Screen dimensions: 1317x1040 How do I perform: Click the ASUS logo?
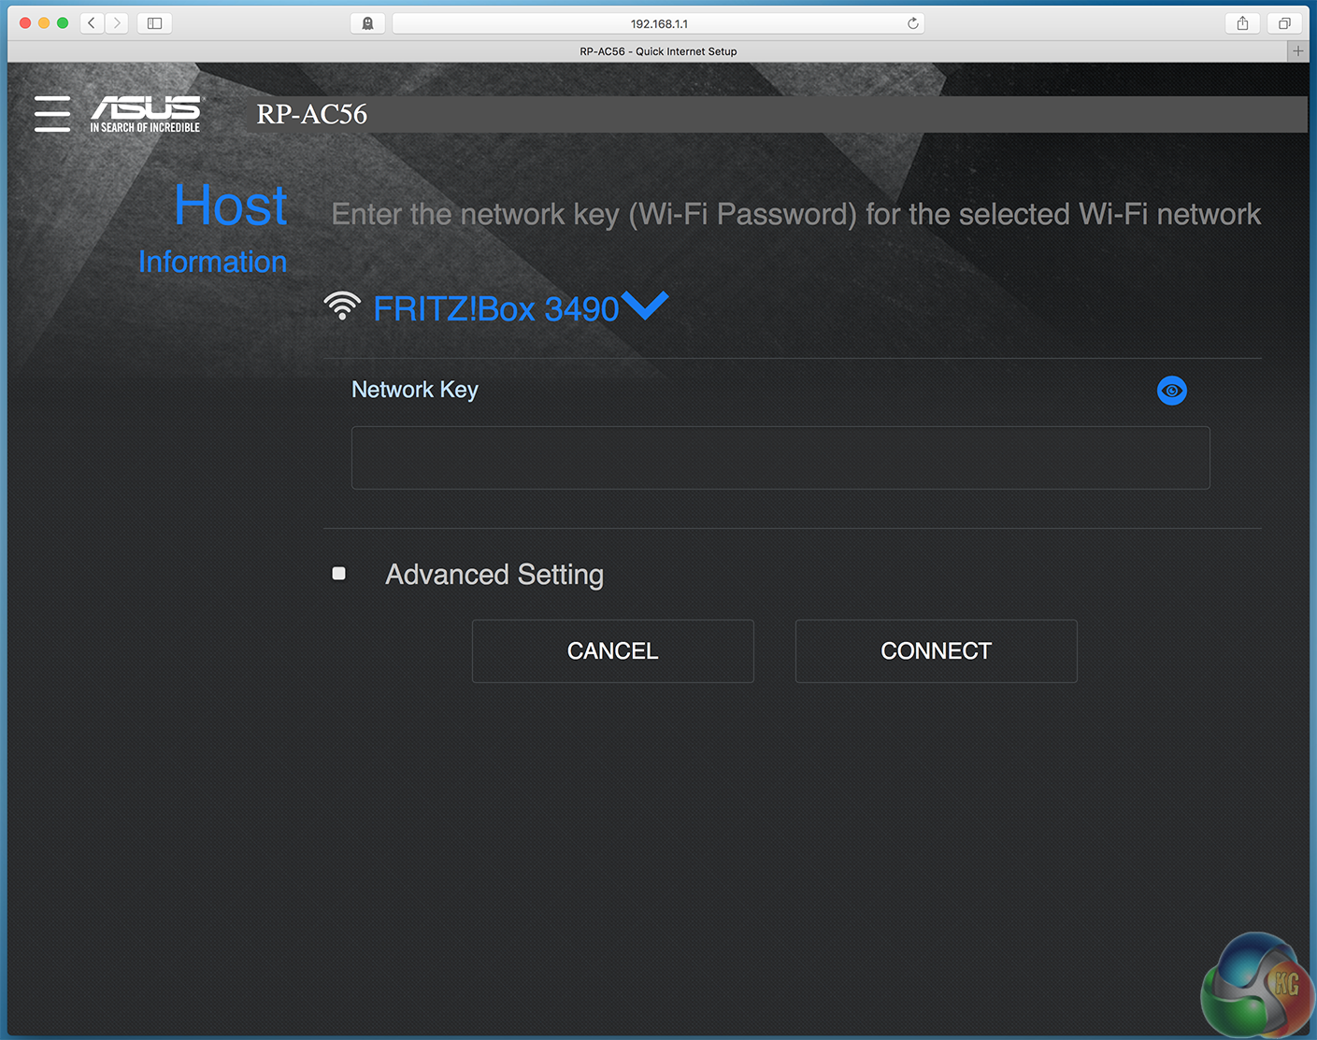[x=146, y=114]
